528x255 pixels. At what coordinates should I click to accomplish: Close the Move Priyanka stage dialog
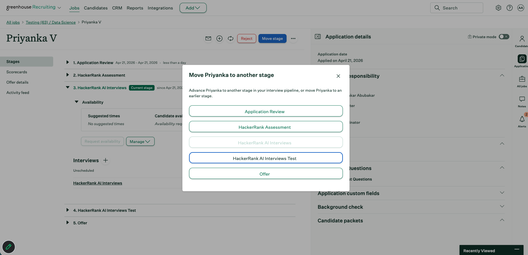(338, 76)
